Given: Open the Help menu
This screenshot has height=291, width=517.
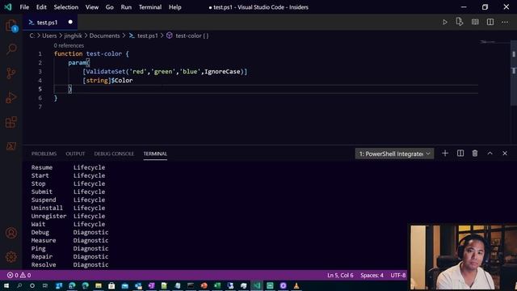Looking at the screenshot, I should (174, 7).
